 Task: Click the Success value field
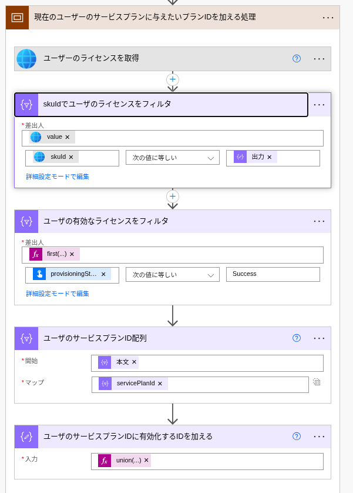[273, 274]
